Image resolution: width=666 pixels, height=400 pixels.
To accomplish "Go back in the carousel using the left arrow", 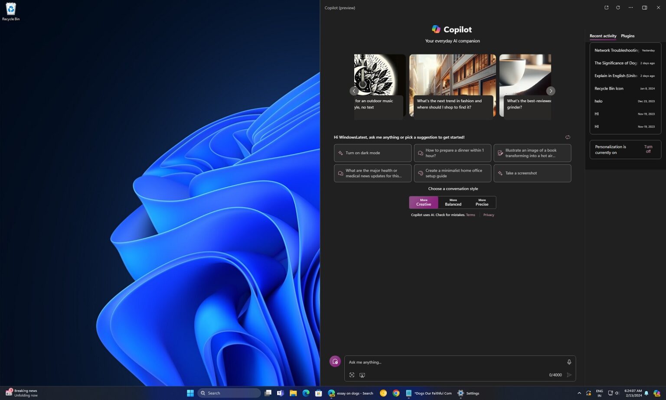I will click(354, 91).
